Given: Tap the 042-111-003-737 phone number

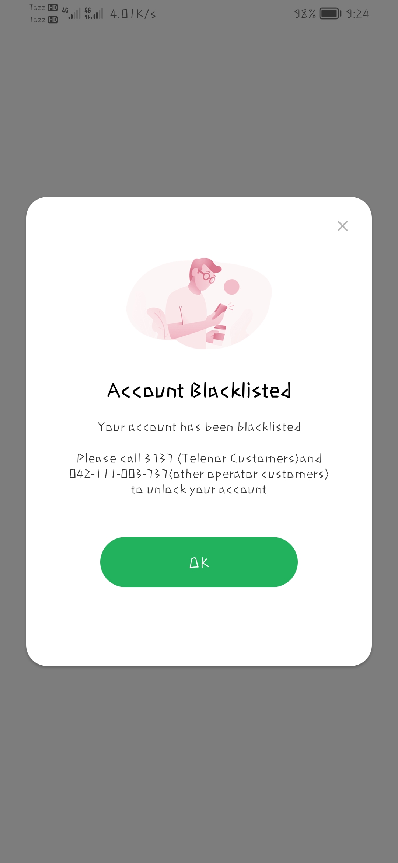Looking at the screenshot, I should tap(118, 474).
